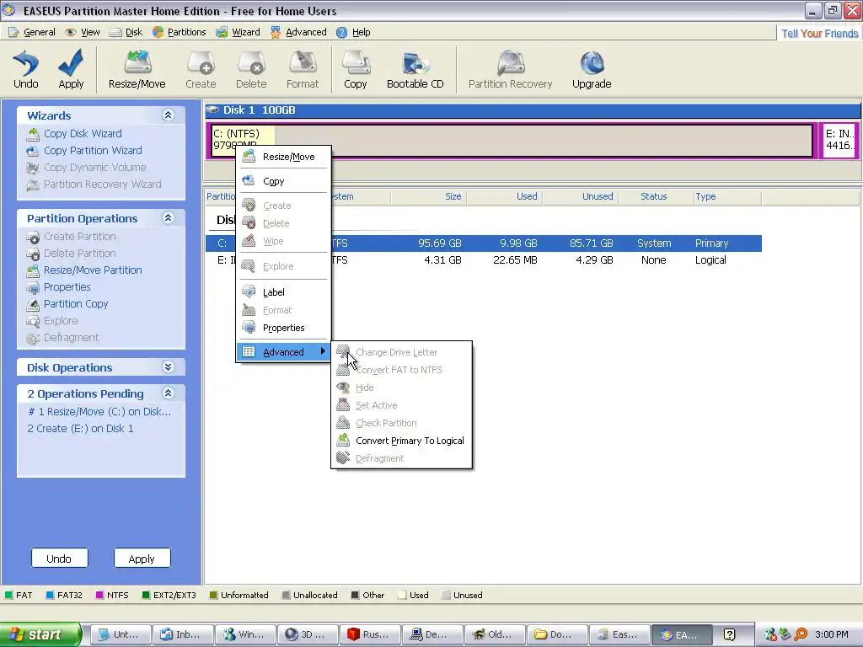Click Hide in the Advanced submenu
Screen dimensions: 863x647
pos(401,388)
